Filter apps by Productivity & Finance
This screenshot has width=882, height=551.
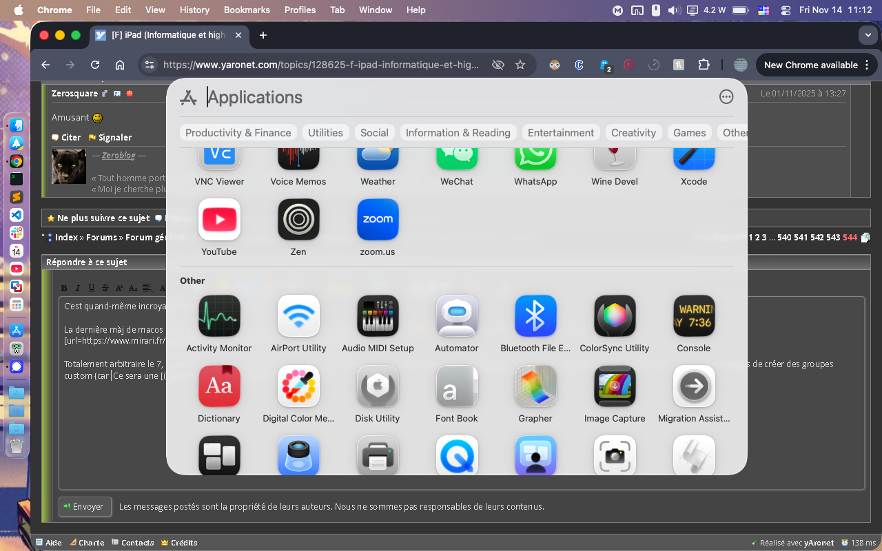click(238, 133)
